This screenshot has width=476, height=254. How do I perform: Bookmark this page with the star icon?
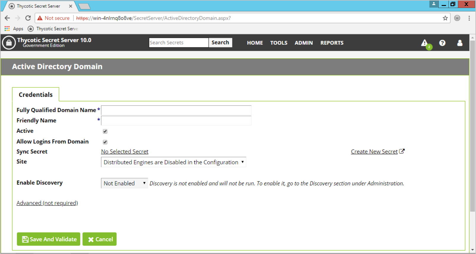445,18
